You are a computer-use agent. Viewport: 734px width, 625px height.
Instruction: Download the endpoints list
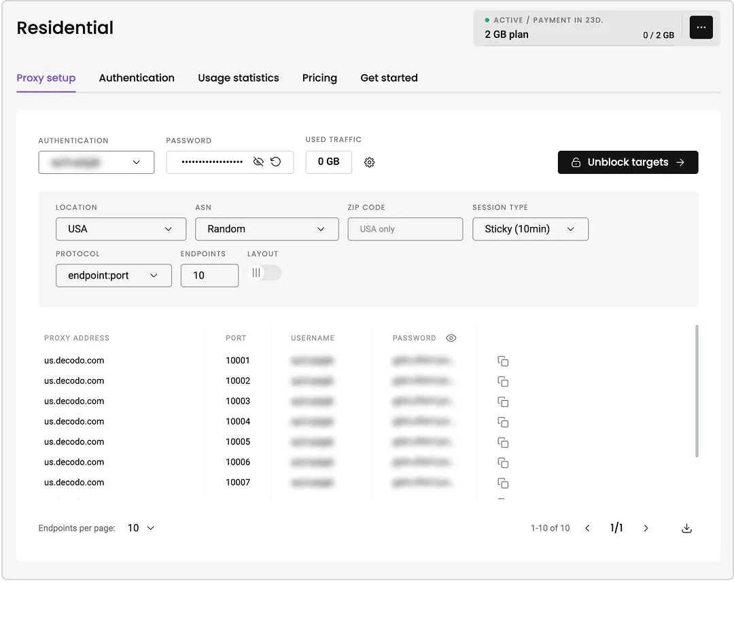(686, 529)
